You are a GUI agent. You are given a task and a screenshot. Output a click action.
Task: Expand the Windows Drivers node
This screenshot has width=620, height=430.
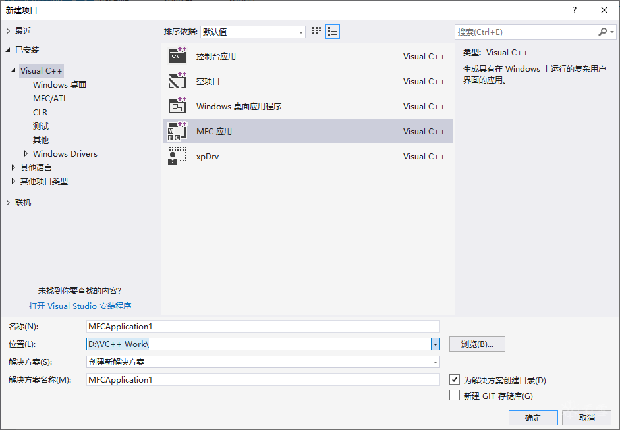click(26, 153)
